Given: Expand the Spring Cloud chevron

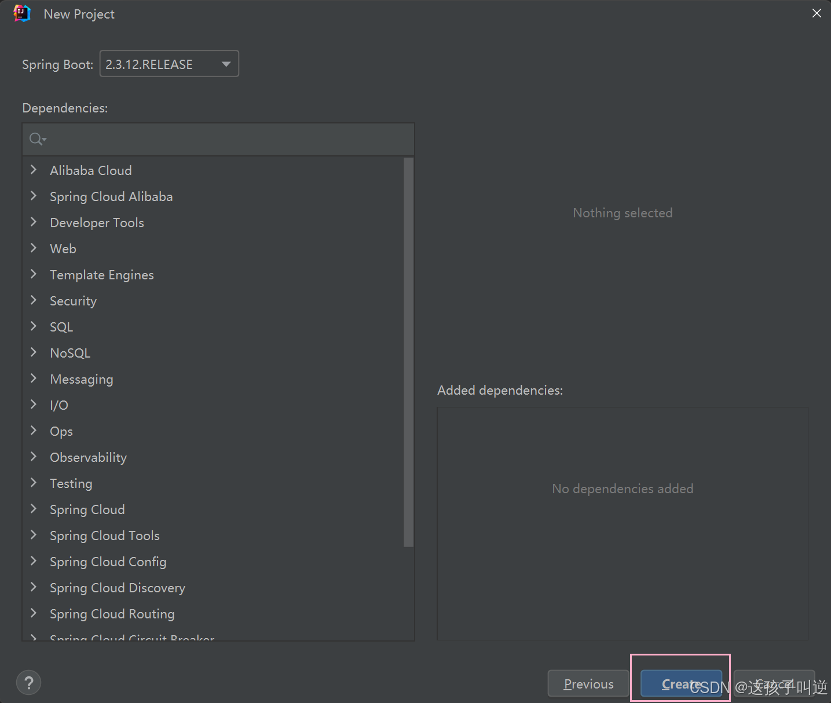Looking at the screenshot, I should click(34, 509).
